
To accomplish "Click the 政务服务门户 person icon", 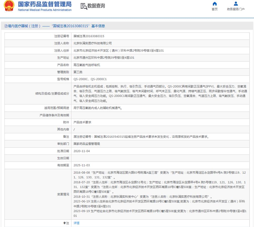I will pyautogui.click(x=236, y=4).
